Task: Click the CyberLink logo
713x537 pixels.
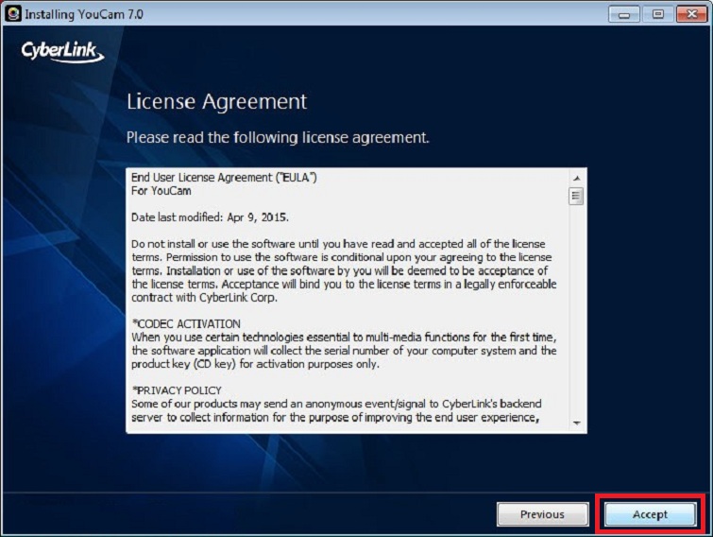Action: click(x=62, y=52)
